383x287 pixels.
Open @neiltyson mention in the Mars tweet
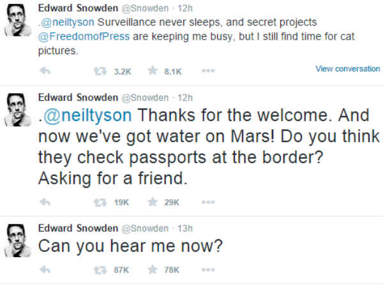89,117
